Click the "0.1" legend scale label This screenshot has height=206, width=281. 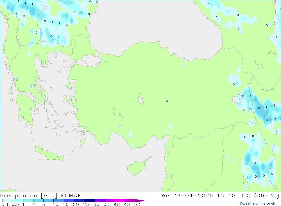coord(5,204)
